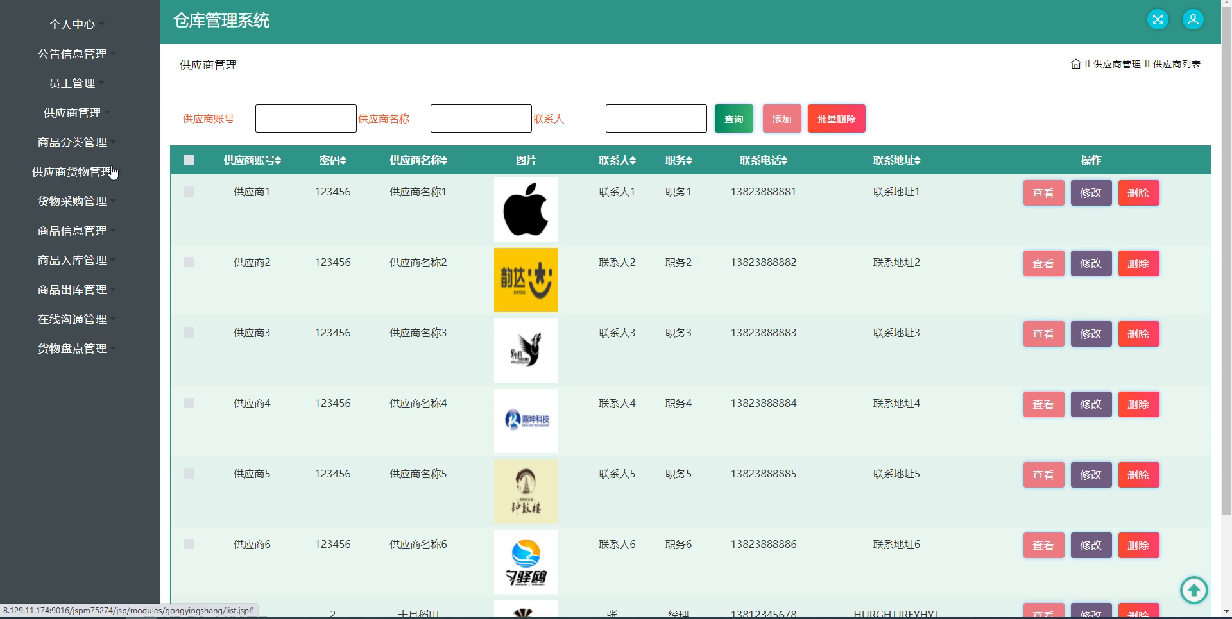The width and height of the screenshot is (1232, 619).
Task: Select the 联系人6 table cell
Action: pos(617,544)
